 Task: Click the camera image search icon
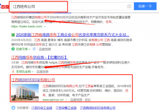click(x=129, y=6)
